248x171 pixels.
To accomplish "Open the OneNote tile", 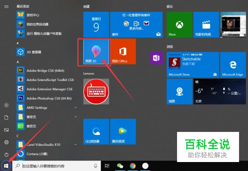I will [156, 58].
